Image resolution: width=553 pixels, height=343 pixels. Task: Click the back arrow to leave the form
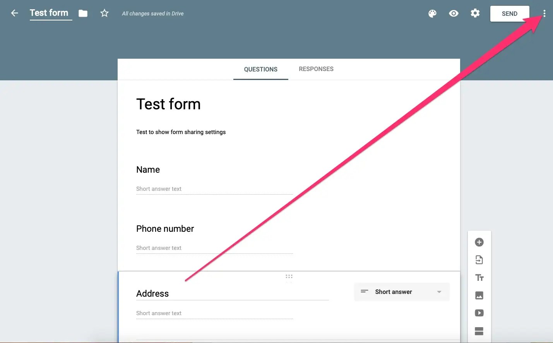15,13
